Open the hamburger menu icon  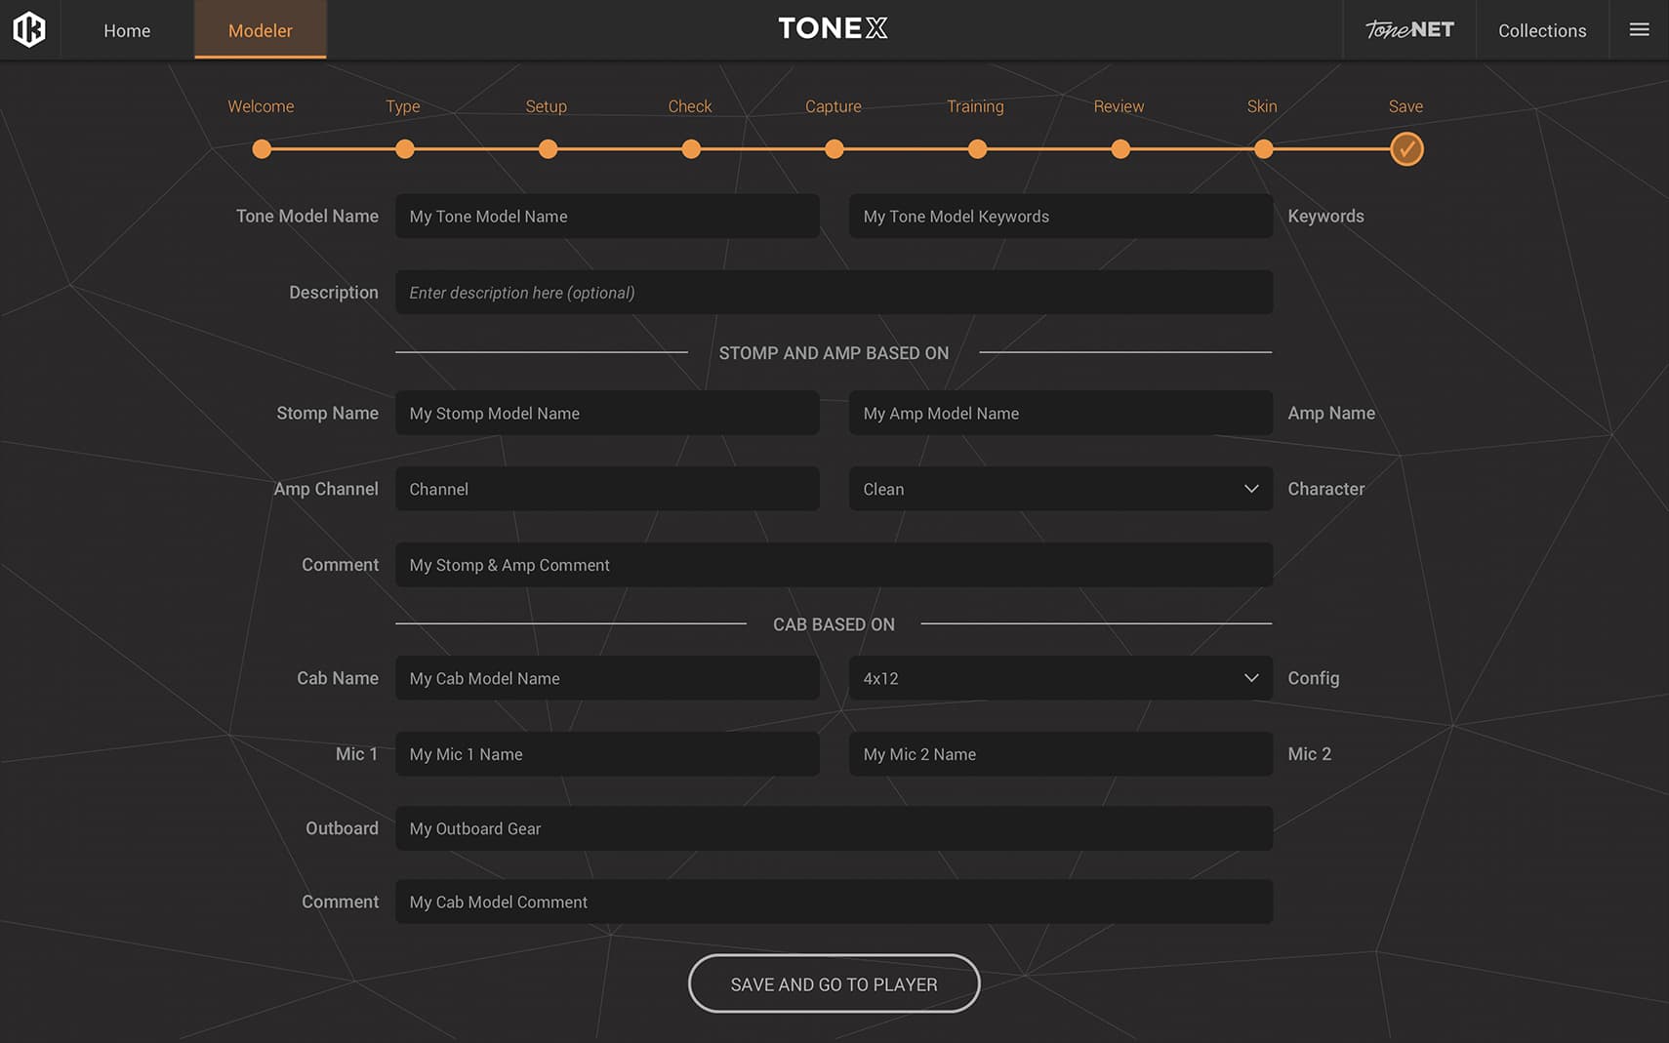tap(1639, 30)
